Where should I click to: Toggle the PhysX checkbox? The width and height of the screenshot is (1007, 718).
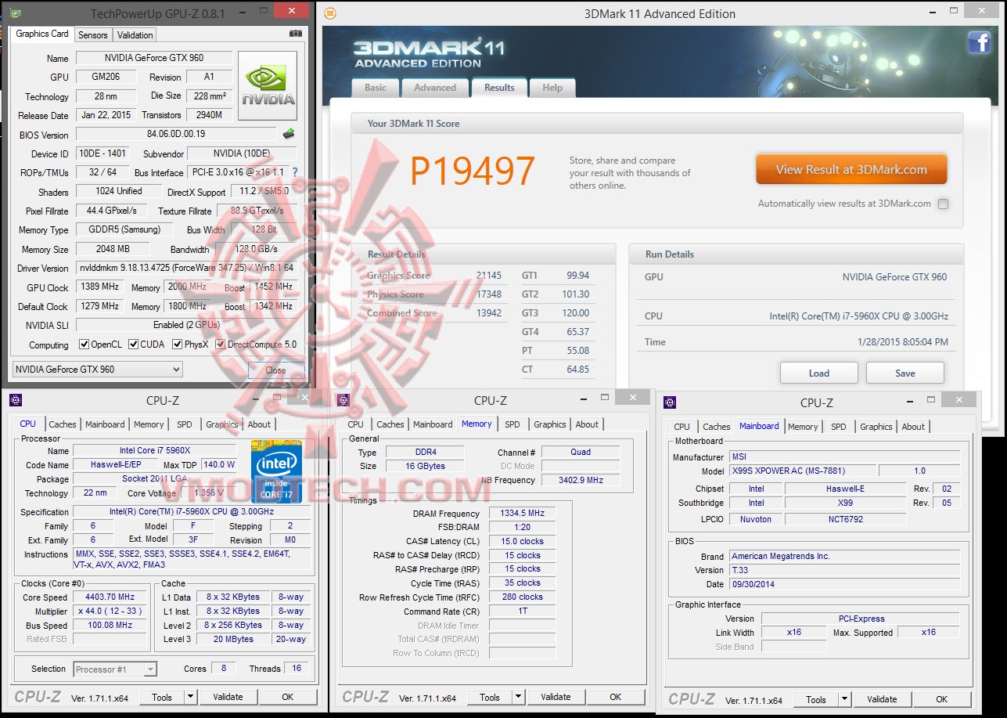pyautogui.click(x=178, y=345)
